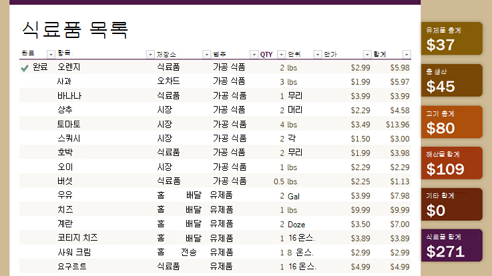Image resolution: width=492 pixels, height=276 pixels.
Task: Click the 머리 unit in the 상추 row
Action: [295, 110]
